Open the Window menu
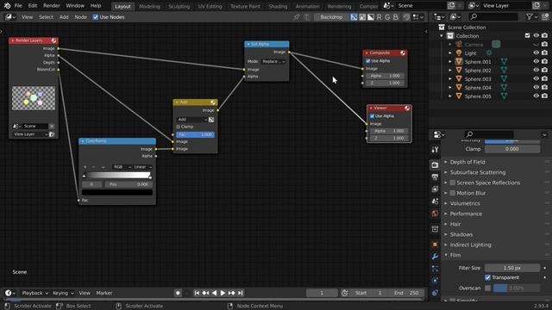Image resolution: width=552 pixels, height=310 pixels. coord(75,6)
